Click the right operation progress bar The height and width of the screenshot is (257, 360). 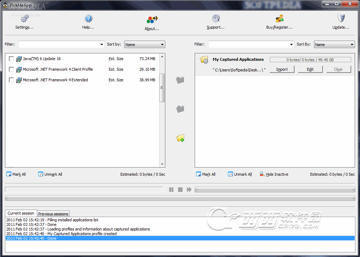tap(275, 189)
